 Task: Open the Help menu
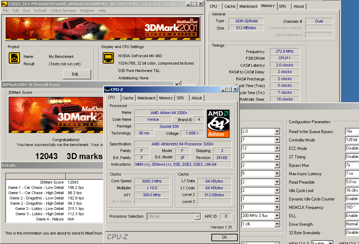(102, 11)
